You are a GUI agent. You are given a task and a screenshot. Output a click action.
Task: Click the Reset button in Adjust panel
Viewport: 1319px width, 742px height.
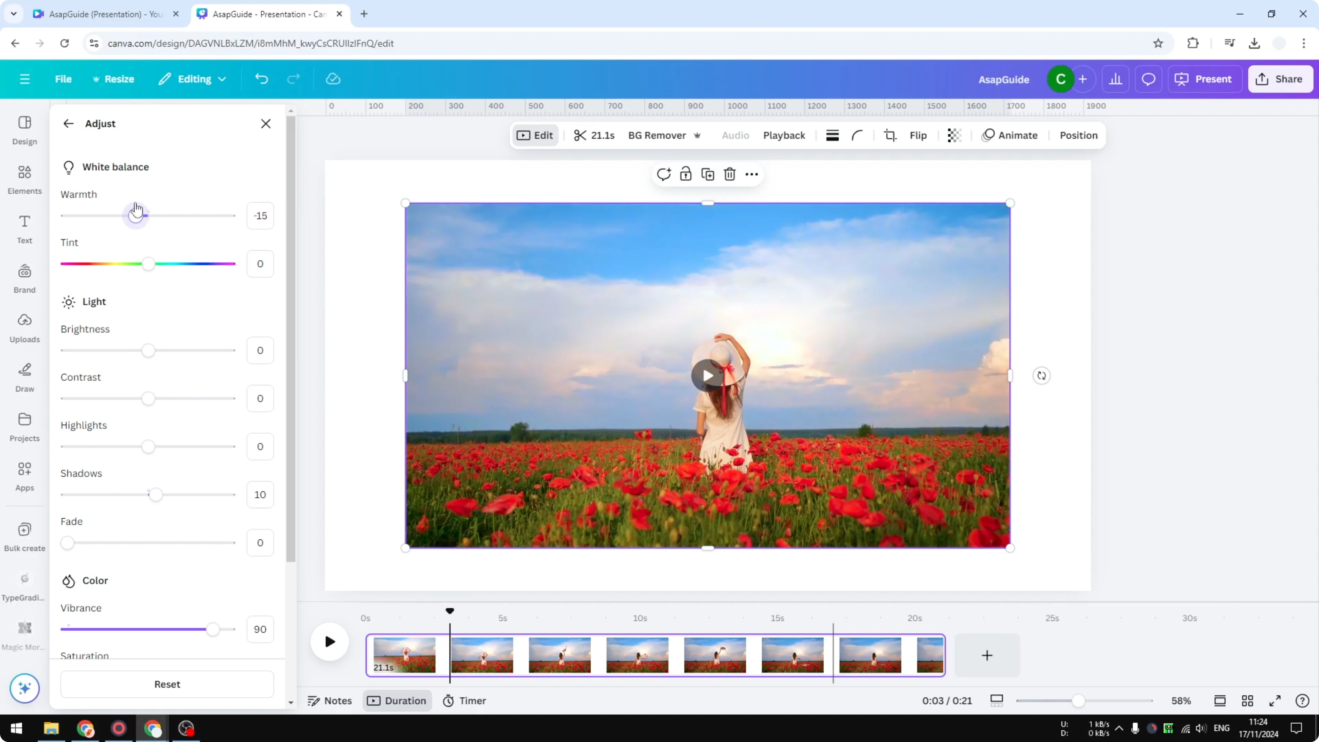(x=167, y=684)
